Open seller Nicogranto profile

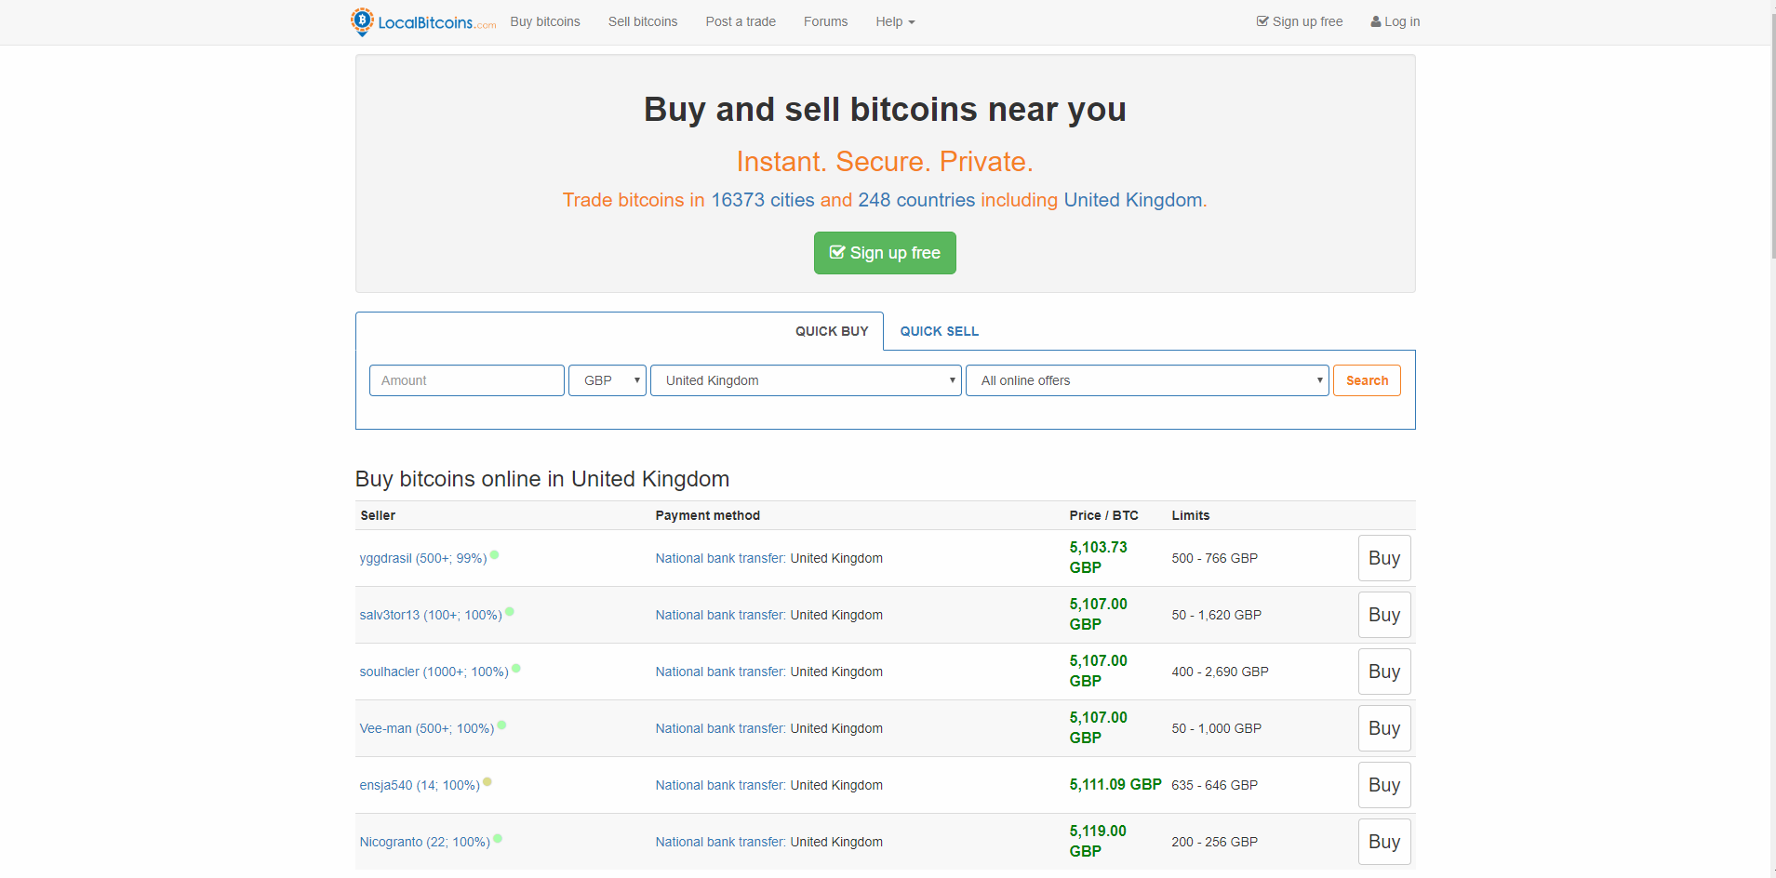(x=425, y=842)
